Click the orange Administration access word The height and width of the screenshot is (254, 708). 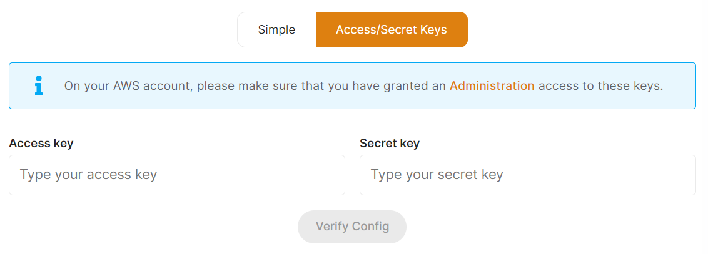click(492, 86)
